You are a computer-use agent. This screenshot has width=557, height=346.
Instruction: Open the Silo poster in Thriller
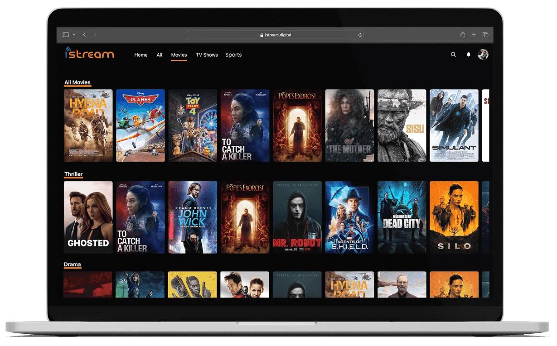[454, 217]
